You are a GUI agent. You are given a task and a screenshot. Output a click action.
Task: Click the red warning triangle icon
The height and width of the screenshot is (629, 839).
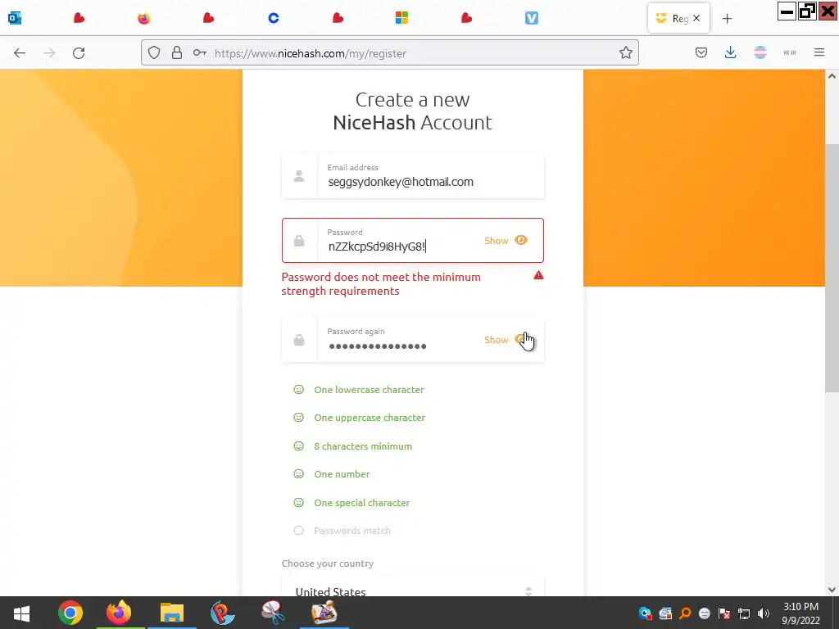(538, 275)
